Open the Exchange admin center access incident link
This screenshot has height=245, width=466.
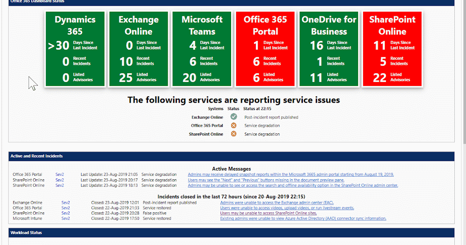point(276,203)
